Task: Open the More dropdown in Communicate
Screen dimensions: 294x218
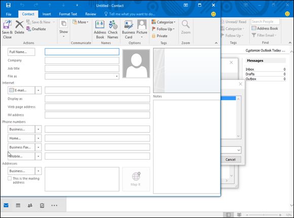Action: [x=81, y=22]
